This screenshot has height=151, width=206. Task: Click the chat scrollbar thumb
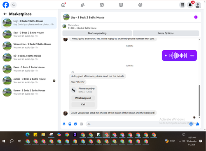tap(199, 100)
